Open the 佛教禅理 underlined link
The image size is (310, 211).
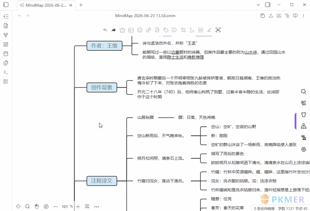click(x=195, y=57)
